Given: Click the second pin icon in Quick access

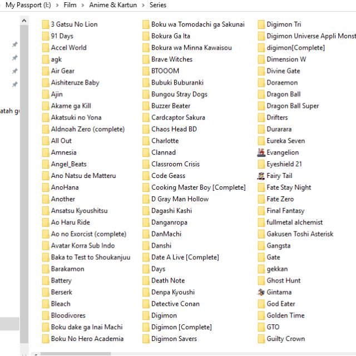Looking at the screenshot, I should point(15,58).
